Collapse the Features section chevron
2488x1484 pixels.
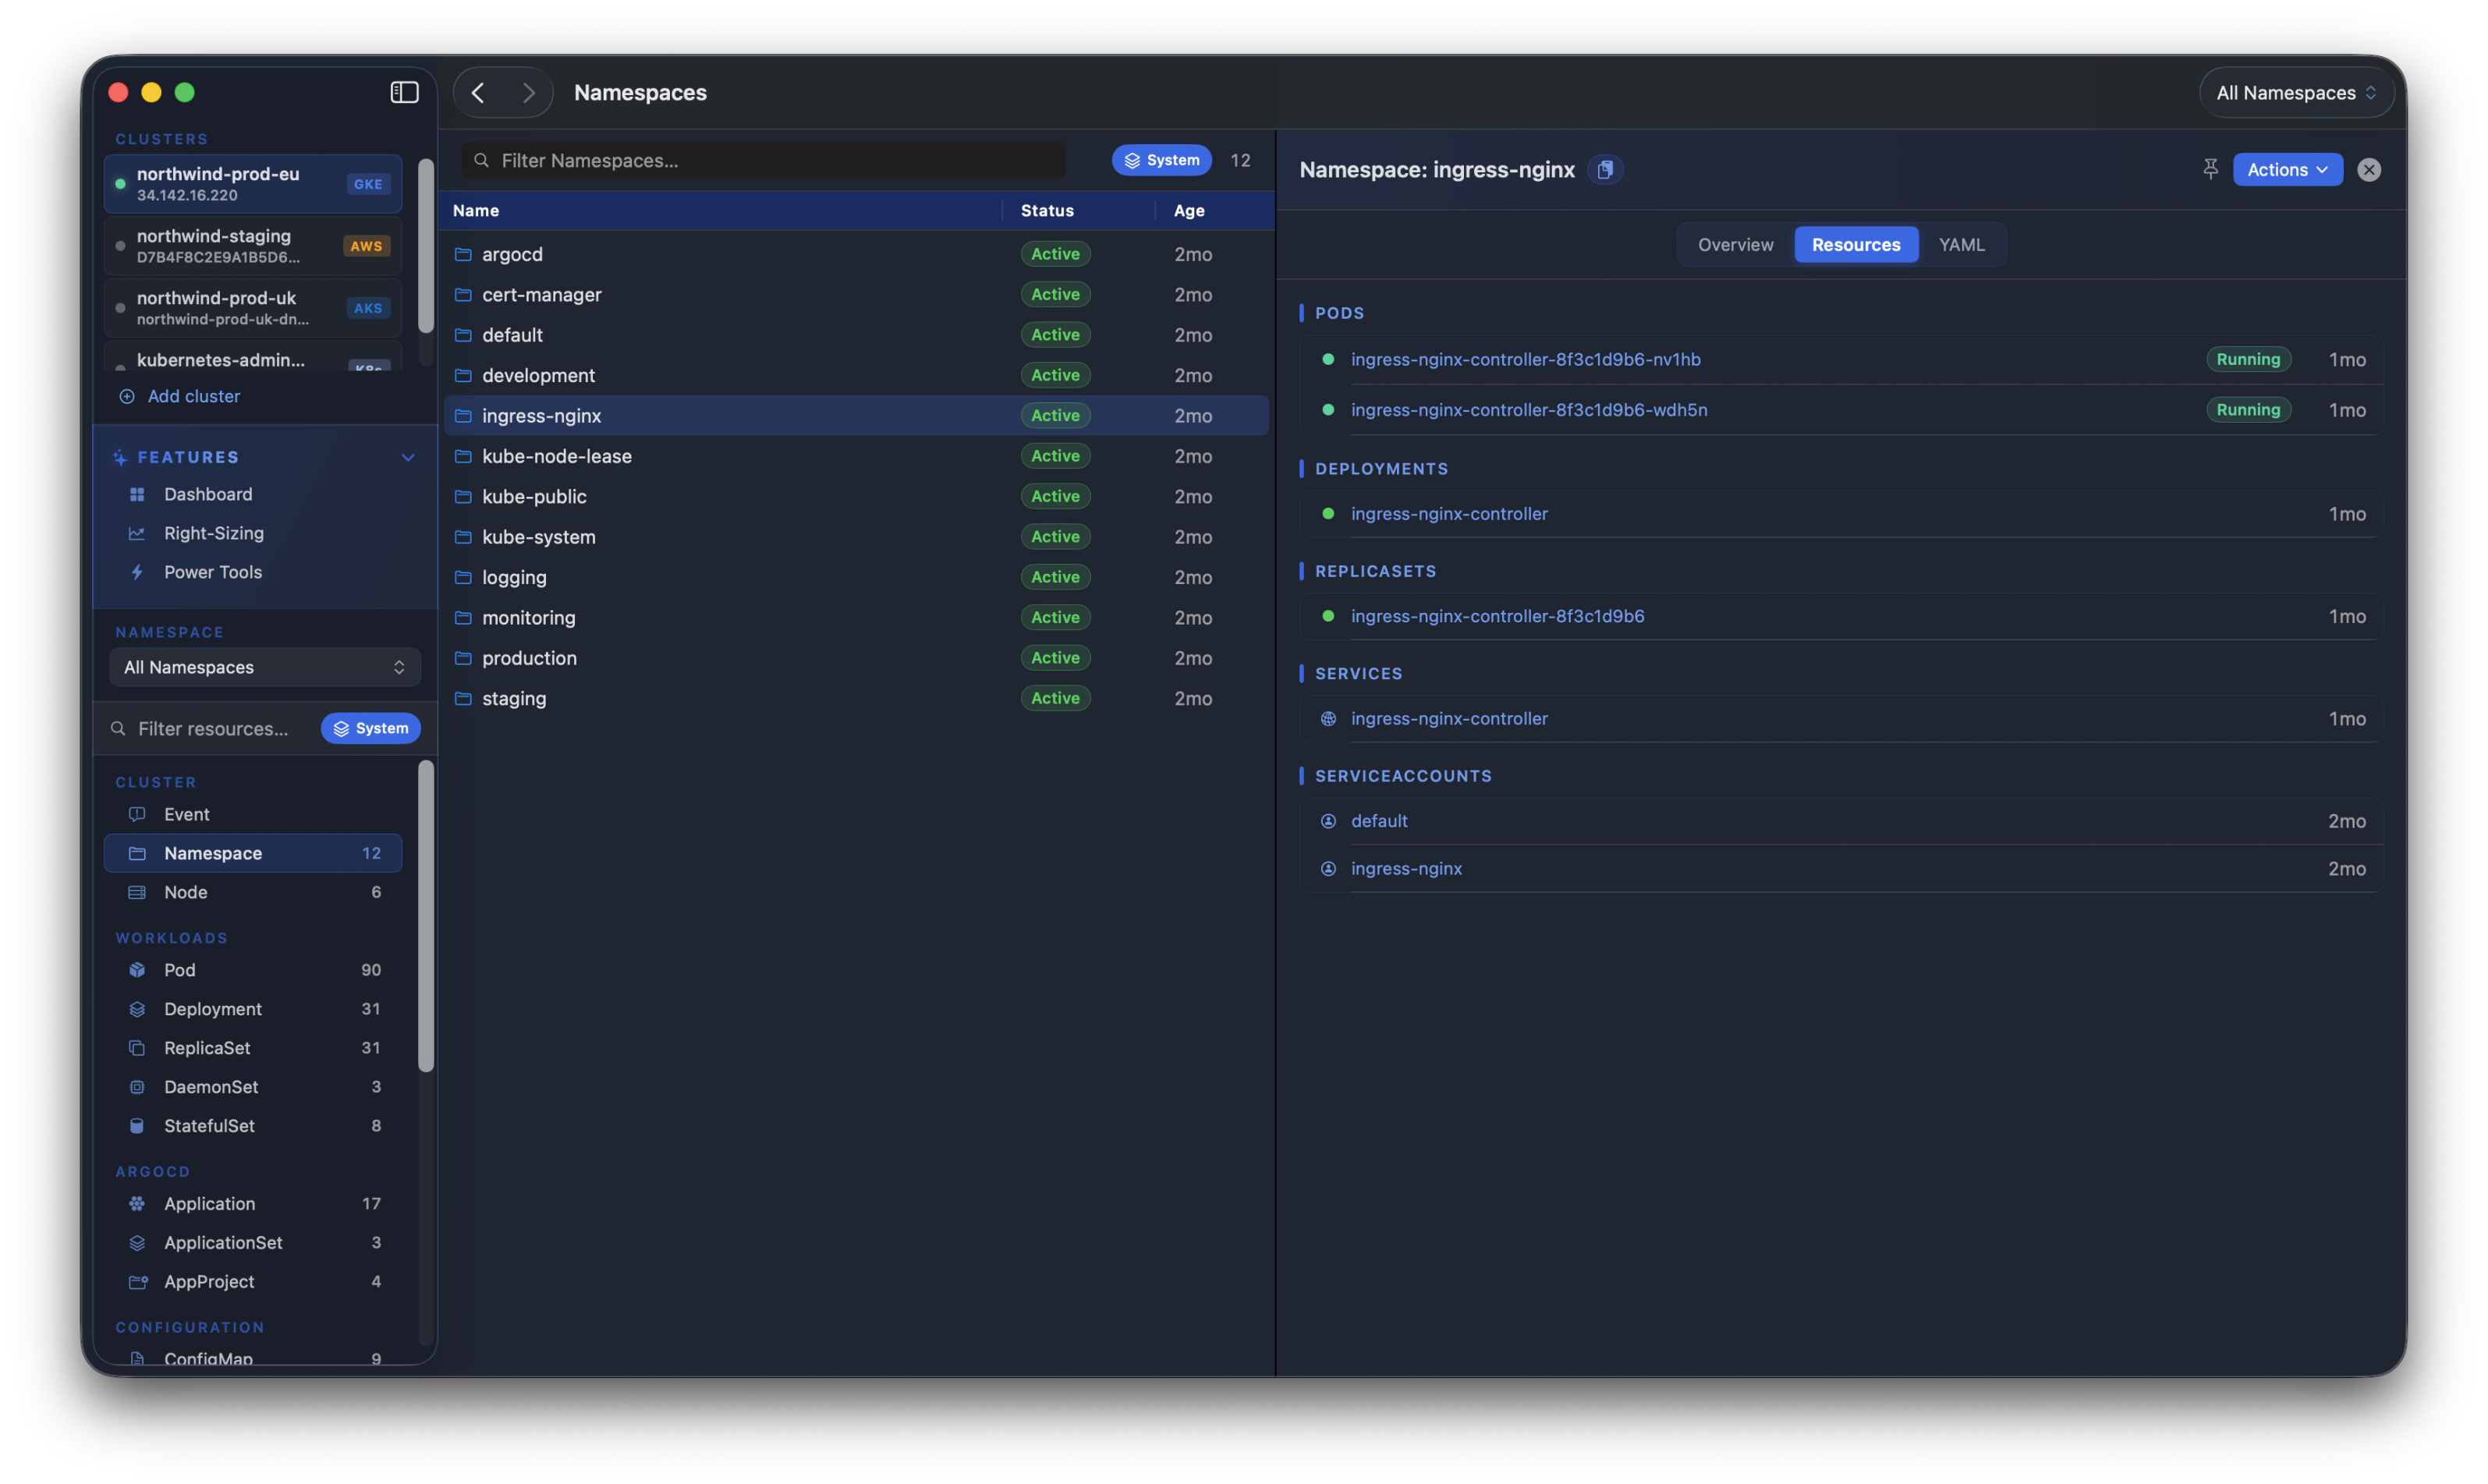[x=408, y=457]
